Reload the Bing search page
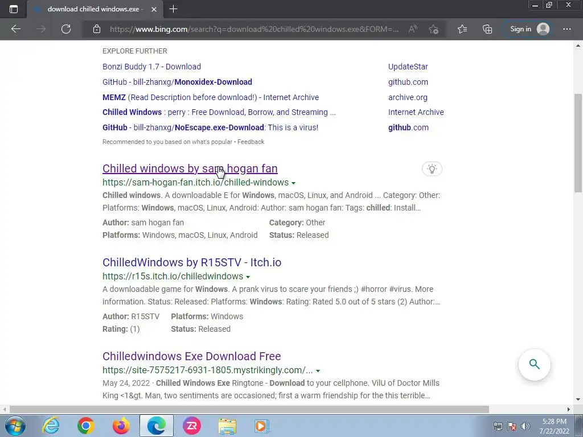The height and width of the screenshot is (437, 583). pyautogui.click(x=66, y=29)
